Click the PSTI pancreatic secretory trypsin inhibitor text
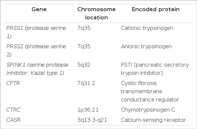The image size is (197, 129). 155,69
